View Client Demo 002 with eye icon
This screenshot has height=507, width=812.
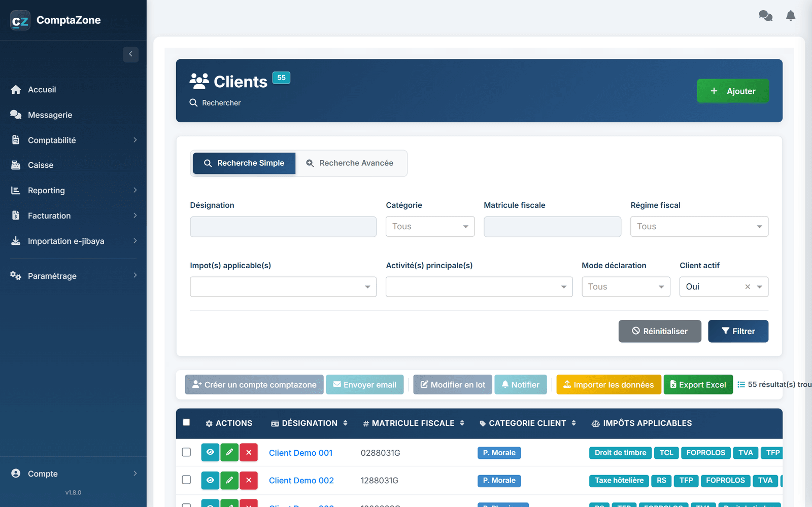click(210, 480)
